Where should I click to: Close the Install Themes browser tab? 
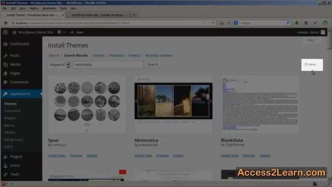63,15
